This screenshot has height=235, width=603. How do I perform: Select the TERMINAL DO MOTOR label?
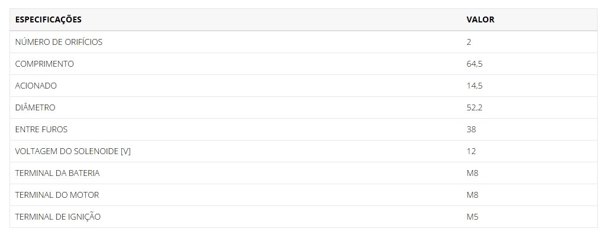pyautogui.click(x=57, y=195)
